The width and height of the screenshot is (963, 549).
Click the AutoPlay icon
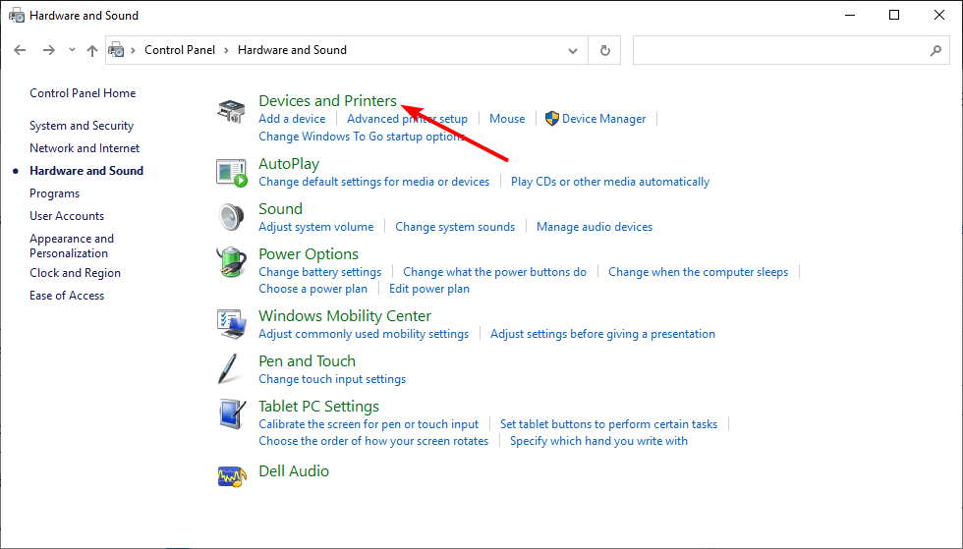coord(231,173)
